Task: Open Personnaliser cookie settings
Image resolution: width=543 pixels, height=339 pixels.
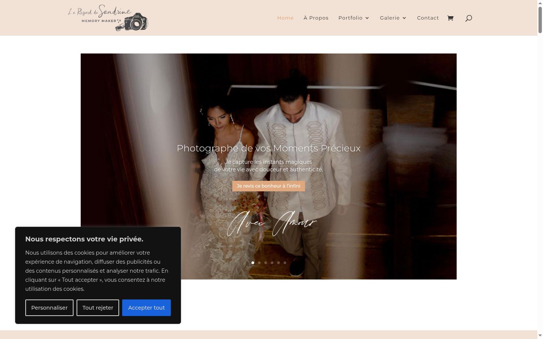Action: click(x=49, y=308)
